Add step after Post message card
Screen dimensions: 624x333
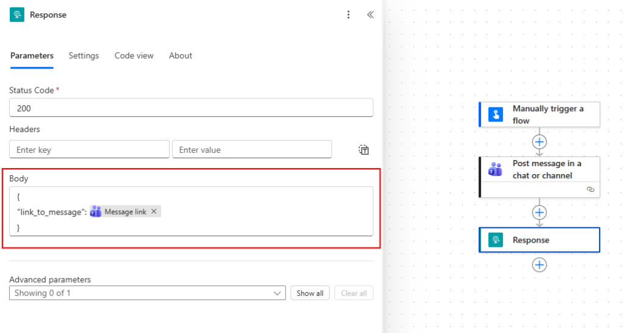point(539,212)
